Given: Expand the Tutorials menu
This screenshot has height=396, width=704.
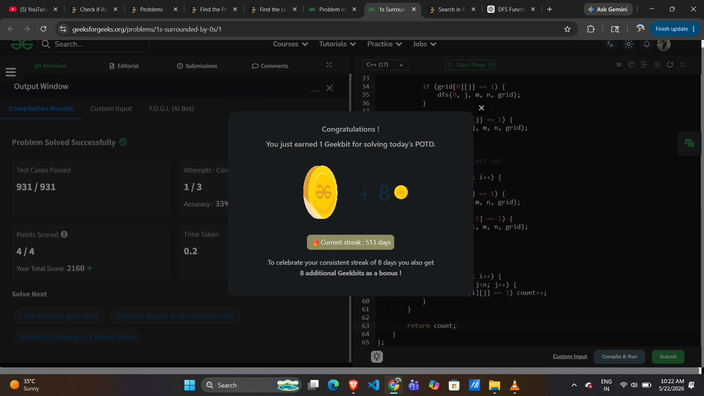Looking at the screenshot, I should [337, 44].
